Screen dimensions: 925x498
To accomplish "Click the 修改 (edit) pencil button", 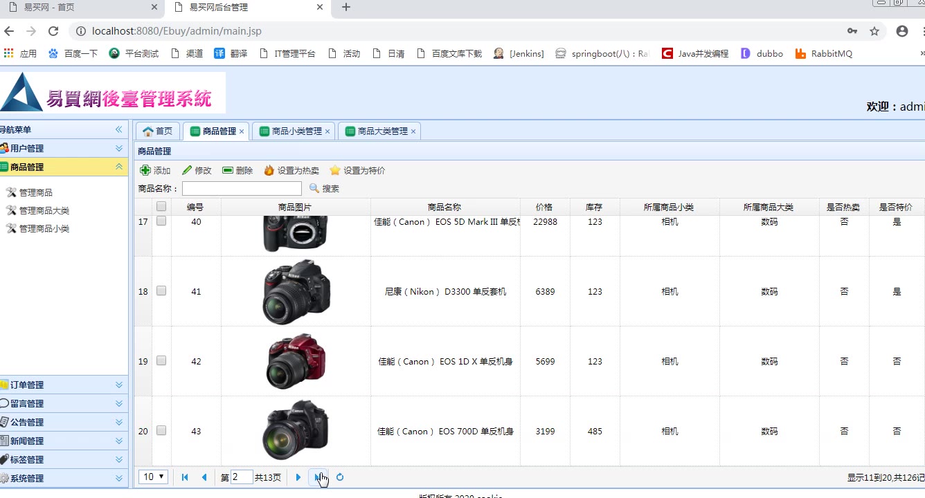I will point(197,170).
